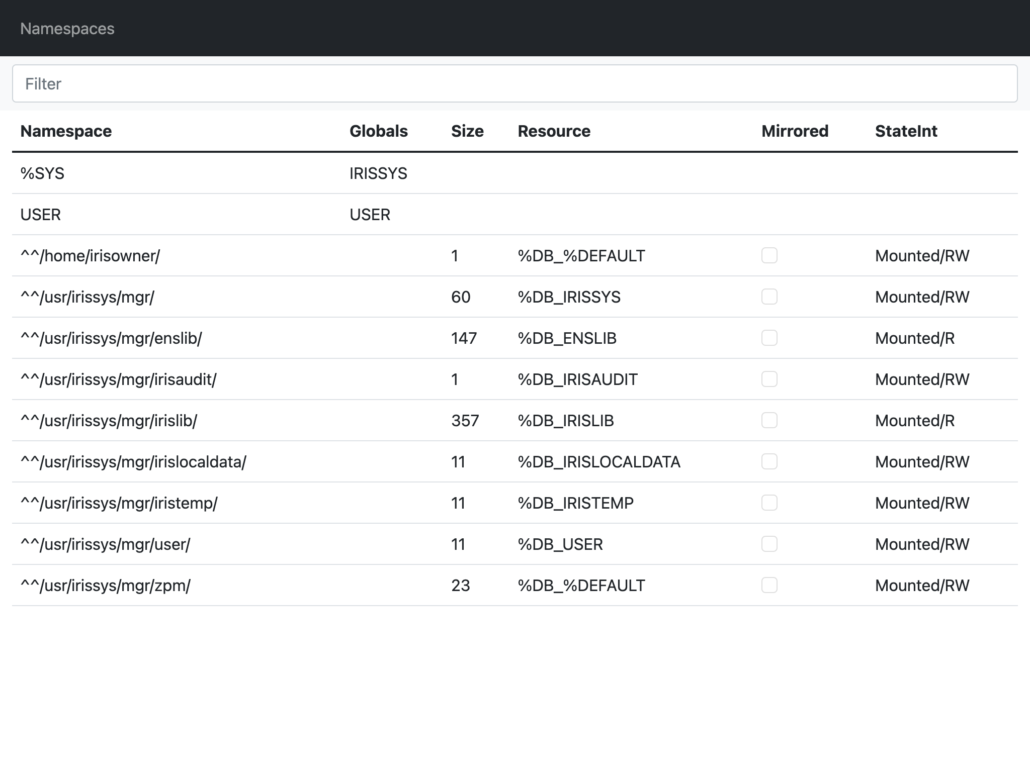Viewport: 1030px width, 772px height.
Task: Select the %SYS namespace row
Action: [x=42, y=173]
